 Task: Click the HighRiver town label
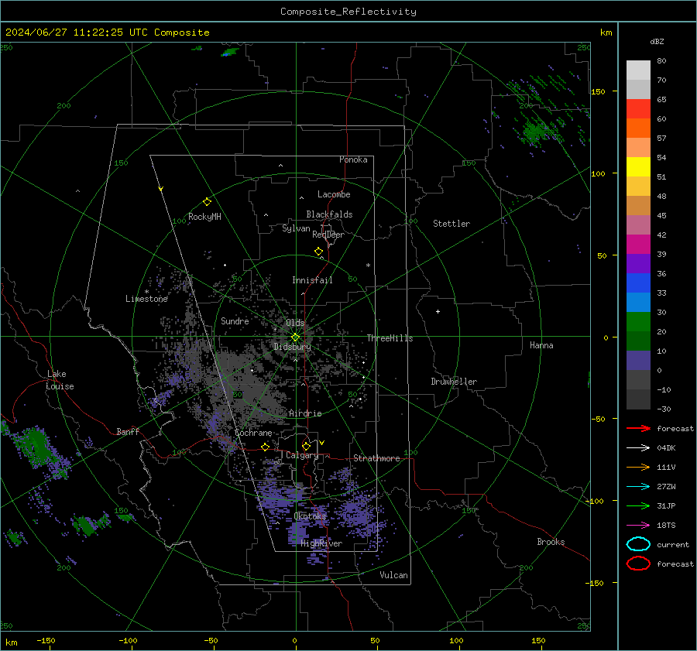tap(321, 543)
